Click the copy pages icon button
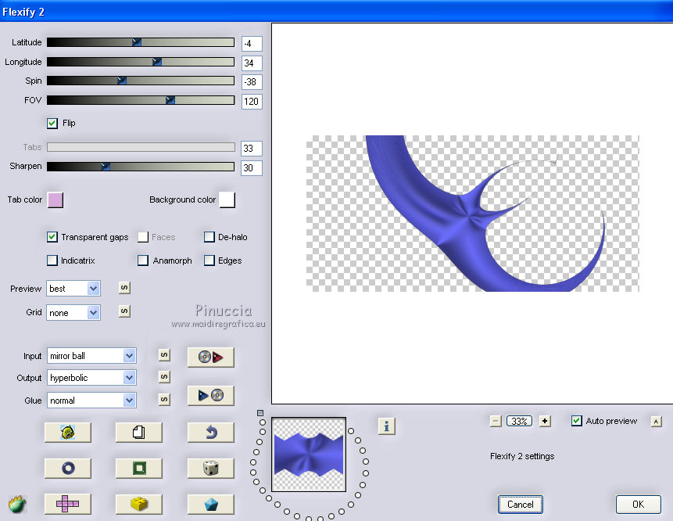This screenshot has width=673, height=521. pos(139,432)
